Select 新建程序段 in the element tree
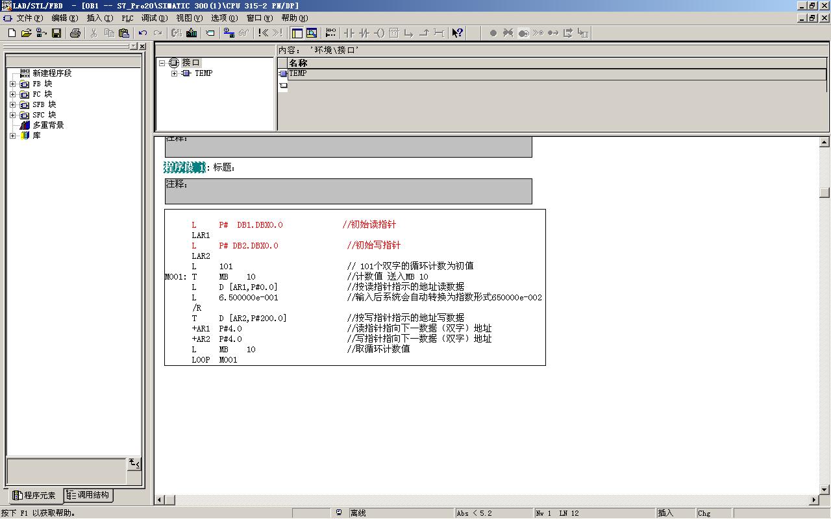This screenshot has width=831, height=519. tap(52, 73)
